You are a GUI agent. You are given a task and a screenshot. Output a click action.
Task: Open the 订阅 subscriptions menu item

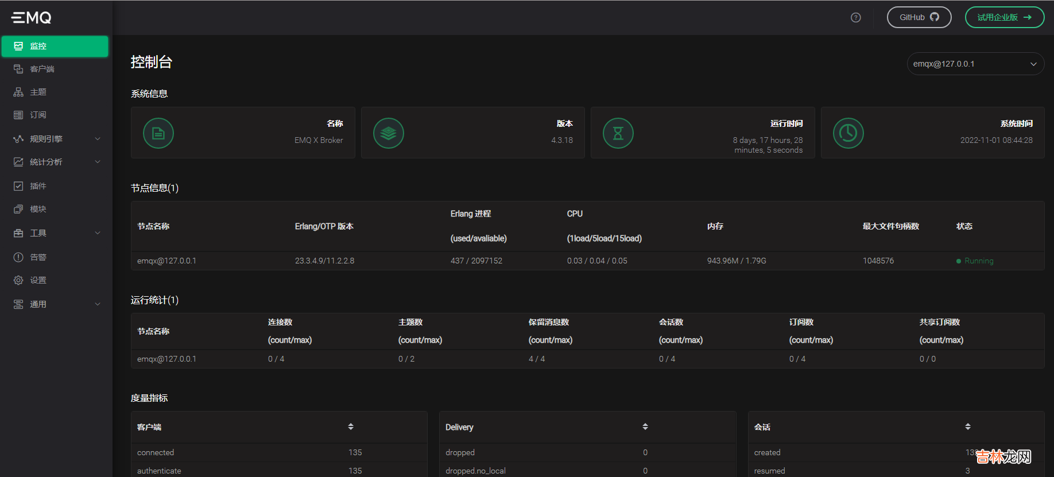38,115
